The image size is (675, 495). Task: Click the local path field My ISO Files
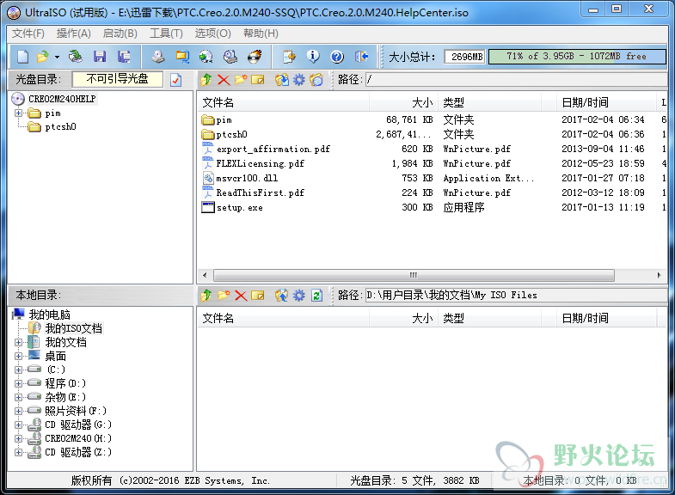pyautogui.click(x=516, y=296)
